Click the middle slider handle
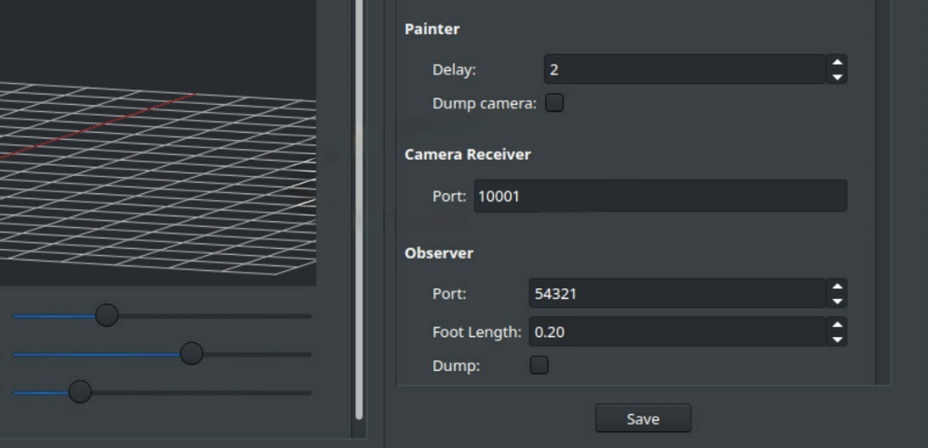 point(192,354)
